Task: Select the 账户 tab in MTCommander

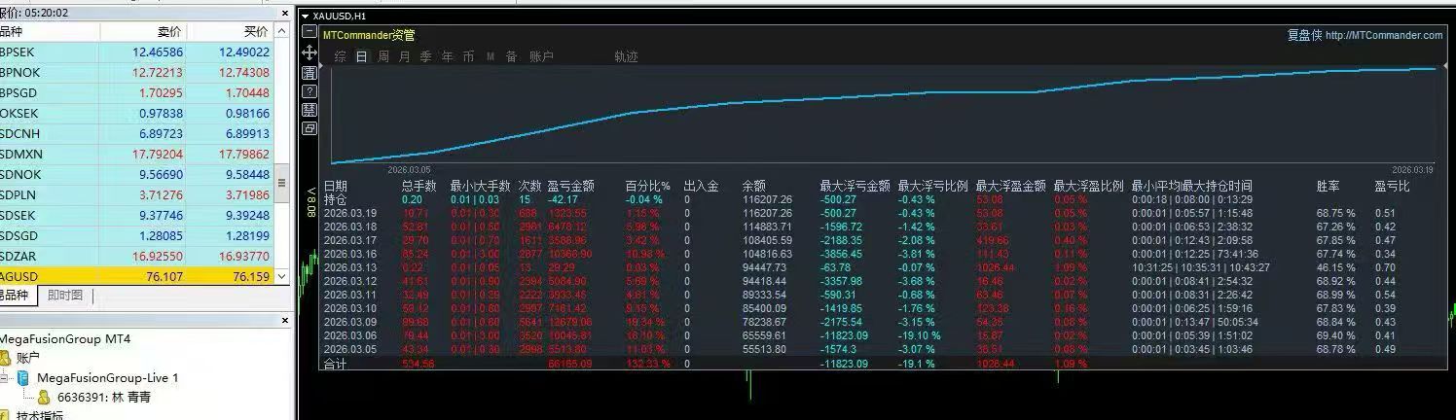Action: [x=542, y=57]
